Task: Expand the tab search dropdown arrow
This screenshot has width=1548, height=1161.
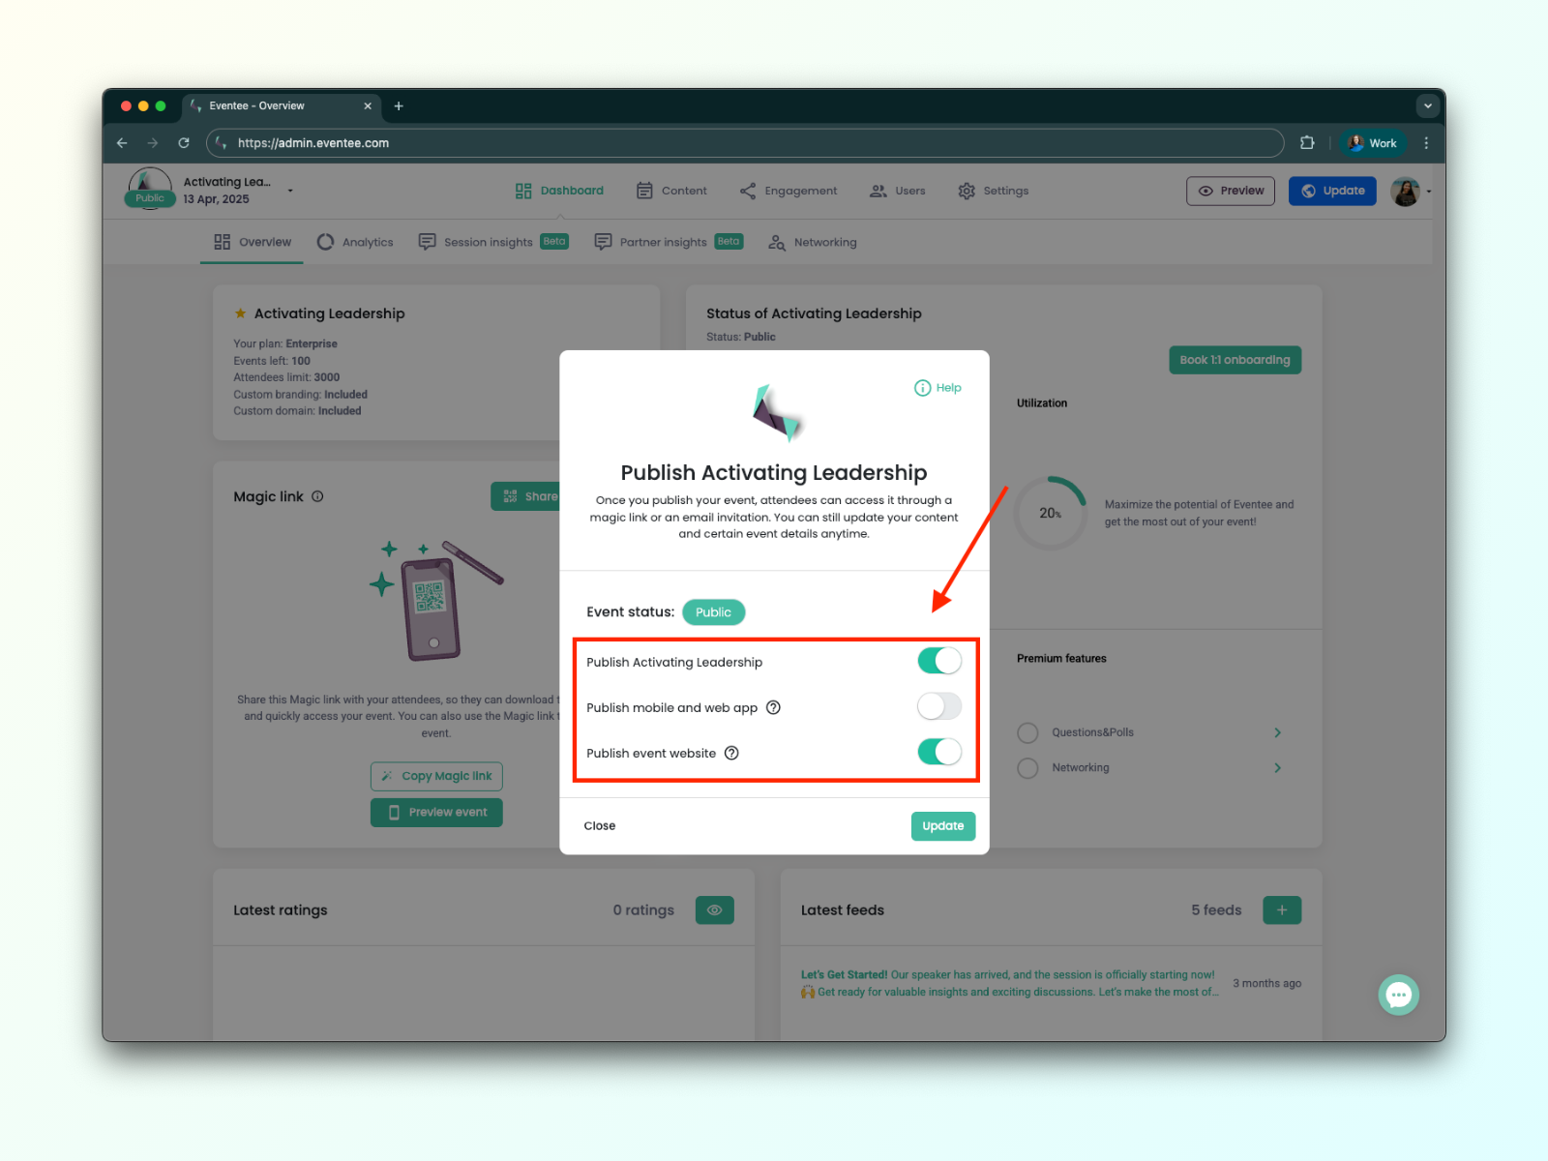Action: click(1427, 106)
